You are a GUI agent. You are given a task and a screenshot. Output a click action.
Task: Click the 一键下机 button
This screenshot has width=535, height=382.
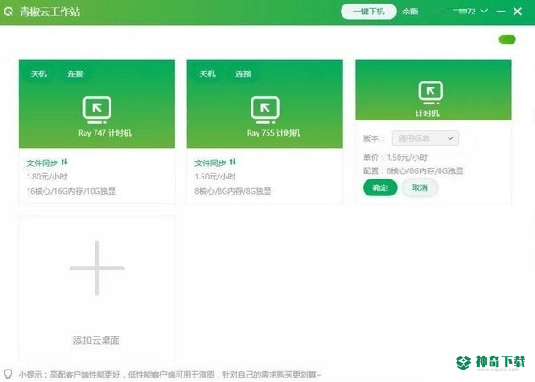tap(368, 12)
